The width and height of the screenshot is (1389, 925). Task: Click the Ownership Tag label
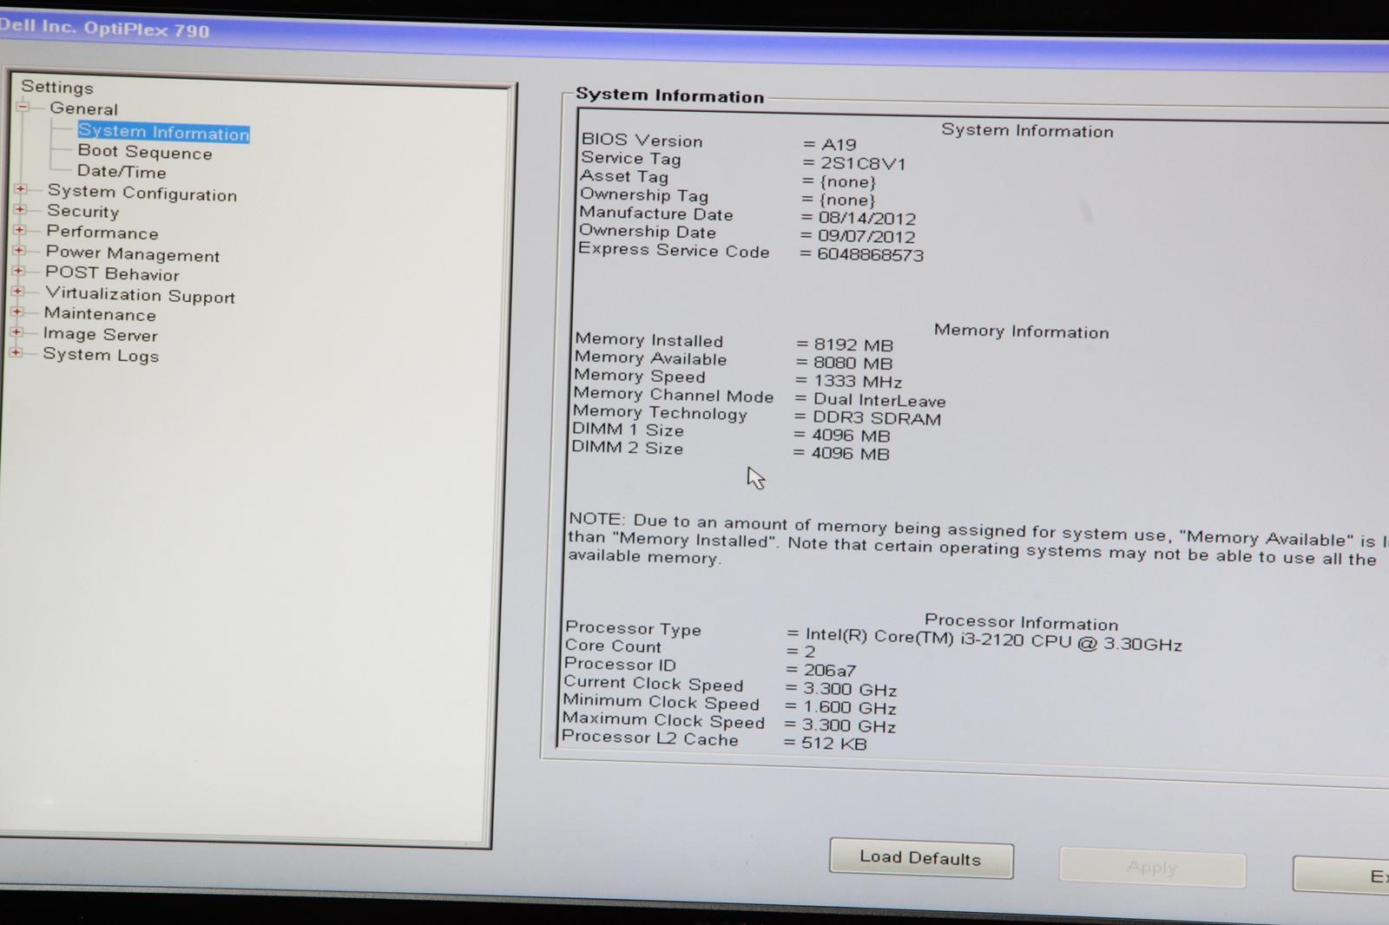[644, 194]
